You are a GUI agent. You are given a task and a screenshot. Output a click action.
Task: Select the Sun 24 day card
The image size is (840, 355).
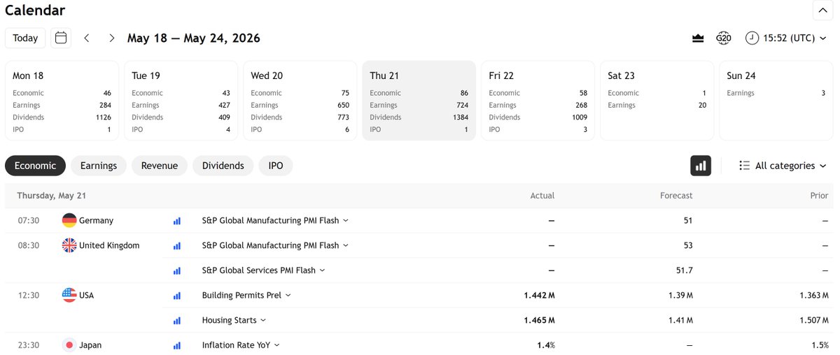pyautogui.click(x=776, y=101)
